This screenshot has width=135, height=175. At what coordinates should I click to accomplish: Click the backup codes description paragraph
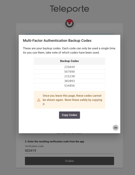point(69,50)
